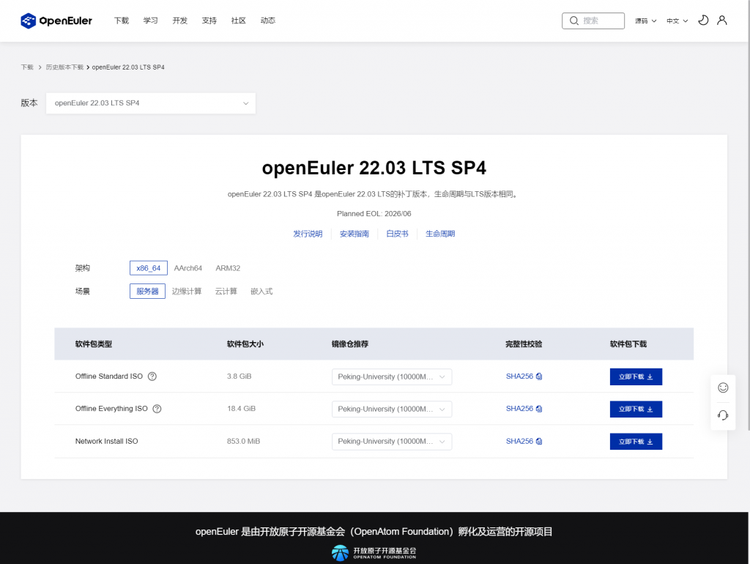750x564 pixels.
Task: Open the 学习 nav menu
Action: pyautogui.click(x=151, y=20)
